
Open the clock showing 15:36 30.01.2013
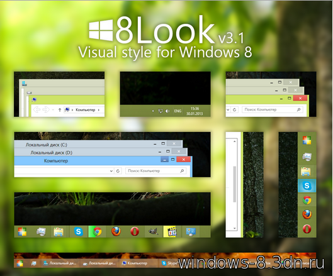(x=195, y=111)
